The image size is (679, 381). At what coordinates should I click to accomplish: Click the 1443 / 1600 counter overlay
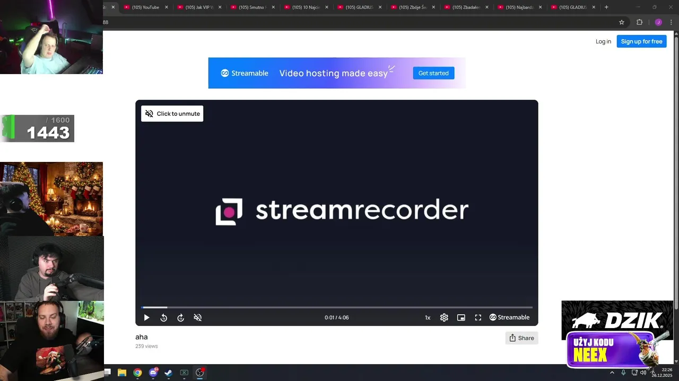point(37,128)
